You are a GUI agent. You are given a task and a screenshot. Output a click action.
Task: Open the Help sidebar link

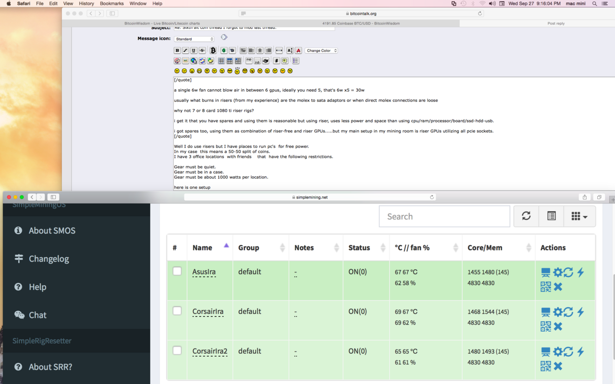(x=37, y=287)
